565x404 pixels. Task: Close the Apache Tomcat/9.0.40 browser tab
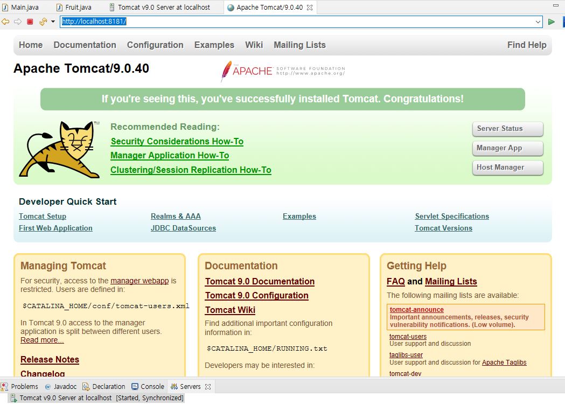310,8
